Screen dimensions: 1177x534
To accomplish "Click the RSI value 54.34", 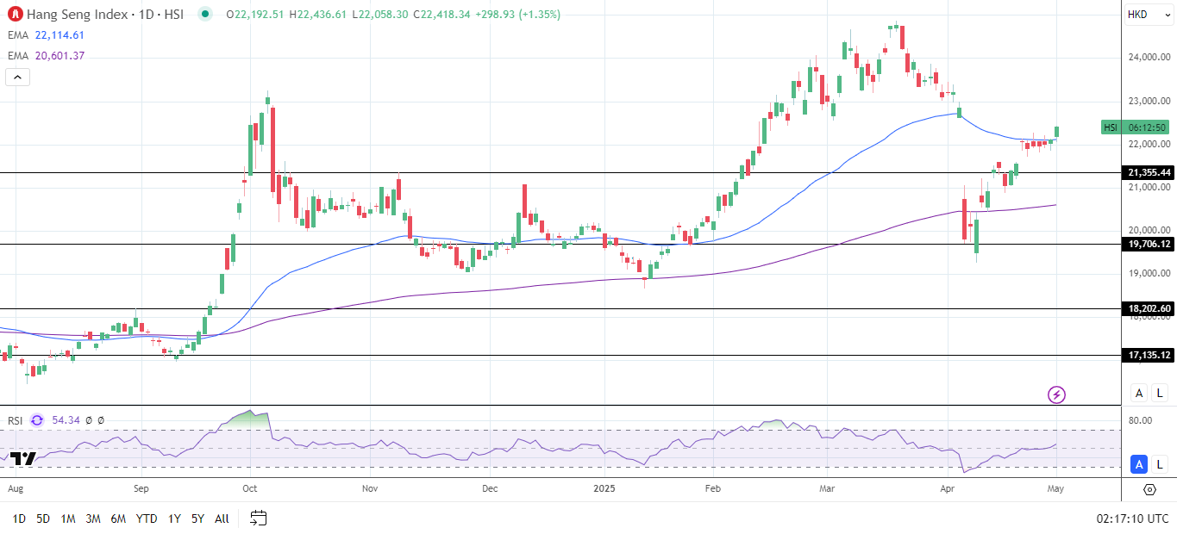I will pyautogui.click(x=66, y=420).
